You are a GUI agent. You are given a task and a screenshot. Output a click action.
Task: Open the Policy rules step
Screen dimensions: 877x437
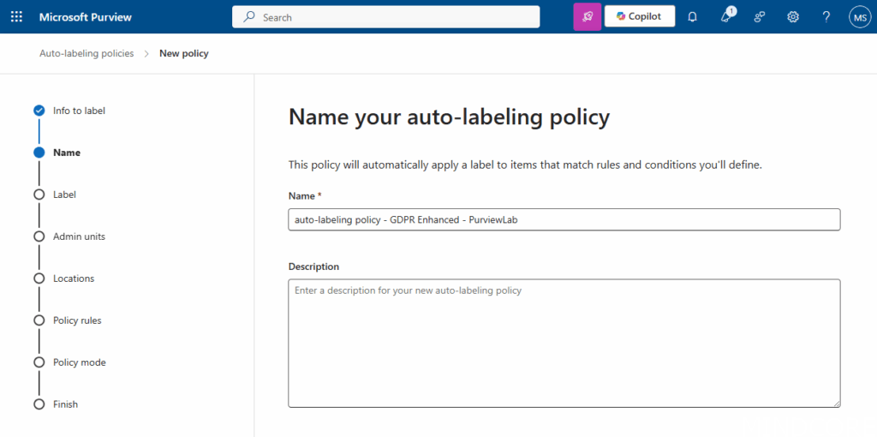click(77, 320)
